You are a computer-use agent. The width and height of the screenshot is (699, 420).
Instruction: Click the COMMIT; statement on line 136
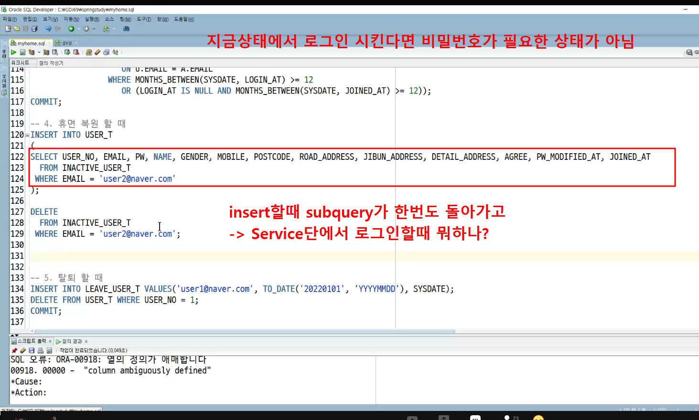(x=46, y=311)
